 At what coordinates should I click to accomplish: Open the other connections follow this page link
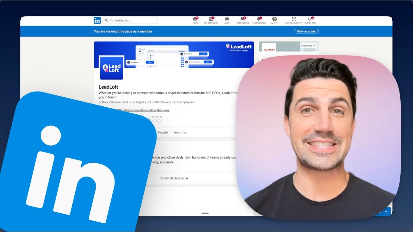pyautogui.click(x=144, y=110)
